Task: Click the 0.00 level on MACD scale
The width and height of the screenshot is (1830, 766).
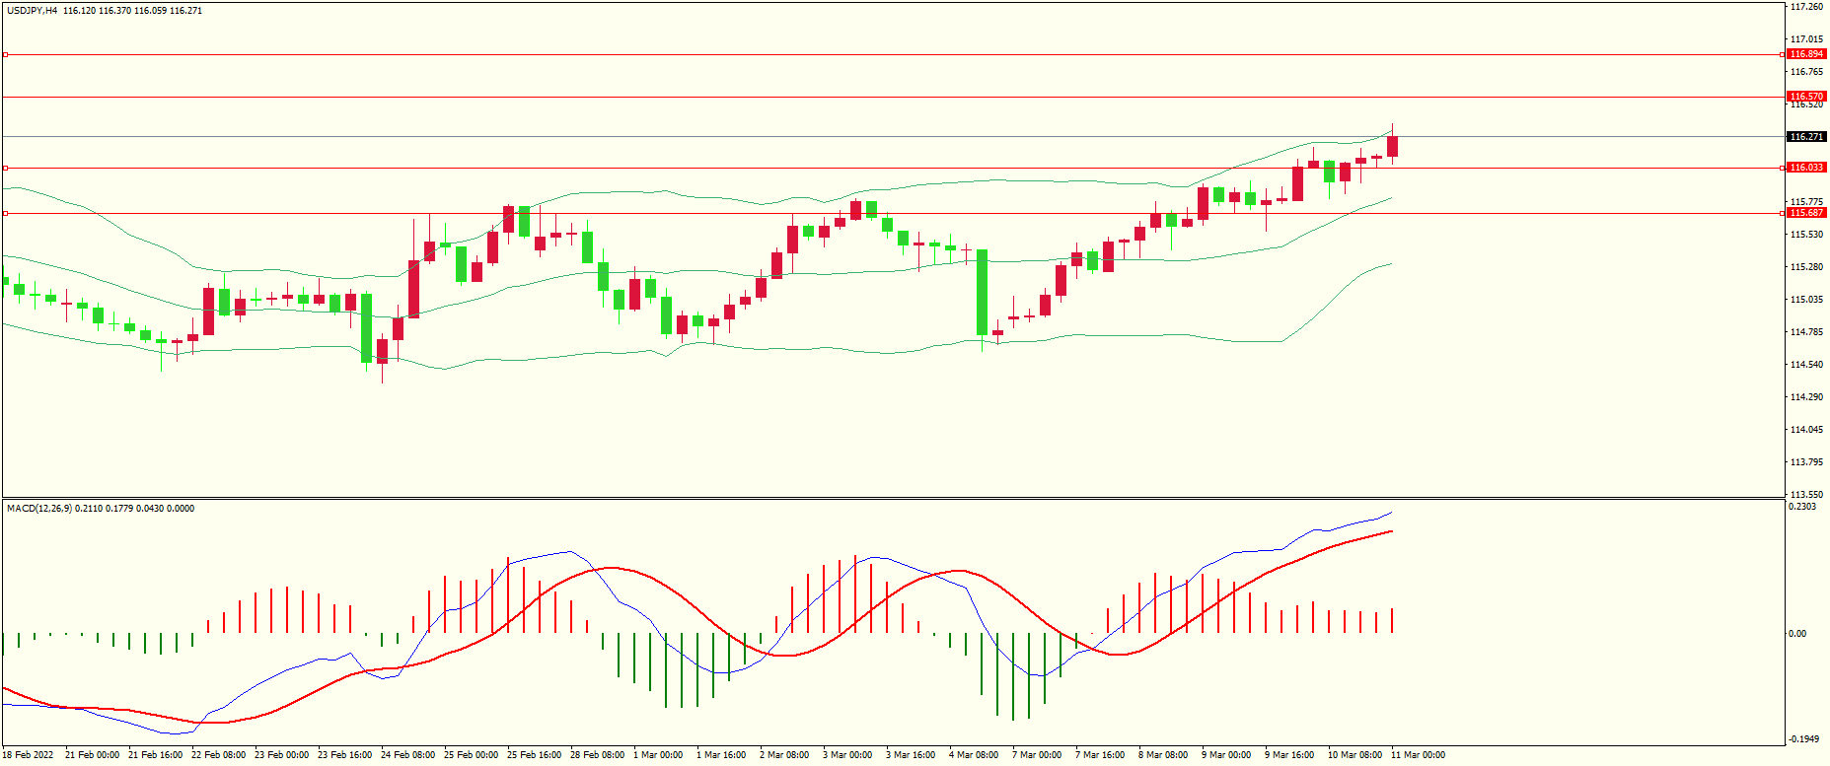Action: click(x=1797, y=634)
